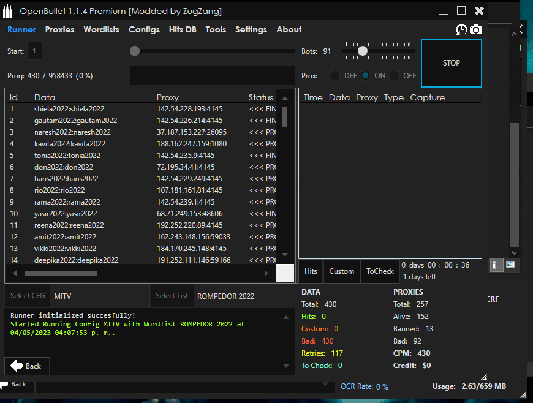533x403 pixels.
Task: Click the clock history icon
Action: point(461,29)
